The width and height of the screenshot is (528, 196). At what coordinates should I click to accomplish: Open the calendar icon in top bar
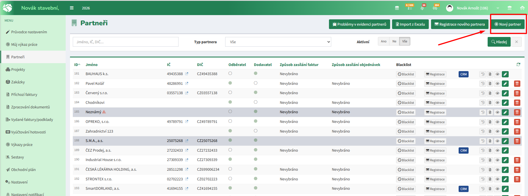397,8
